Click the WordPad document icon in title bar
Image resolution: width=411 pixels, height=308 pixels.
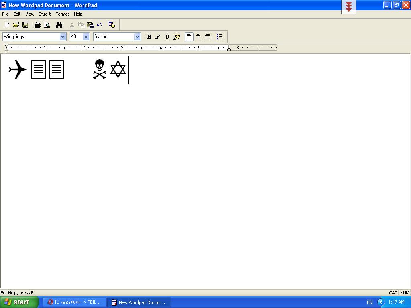4,5
